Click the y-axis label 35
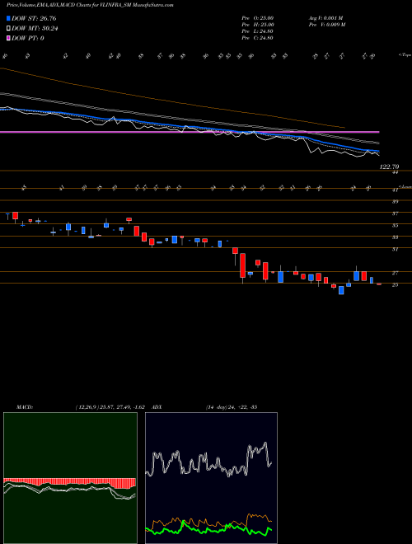The image size is (412, 544). [x=395, y=226]
